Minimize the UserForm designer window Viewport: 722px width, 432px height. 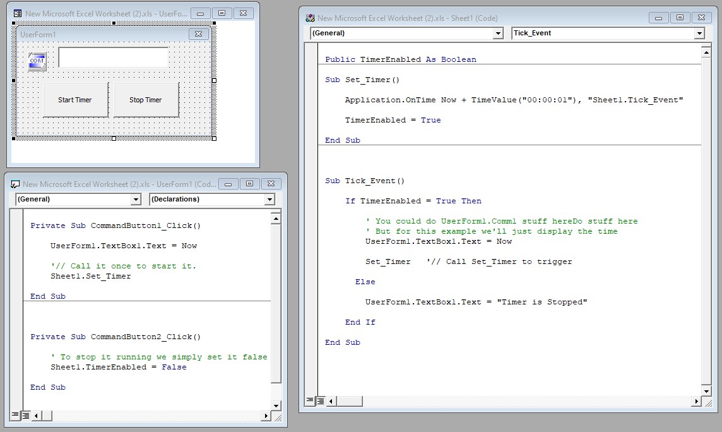(200, 13)
